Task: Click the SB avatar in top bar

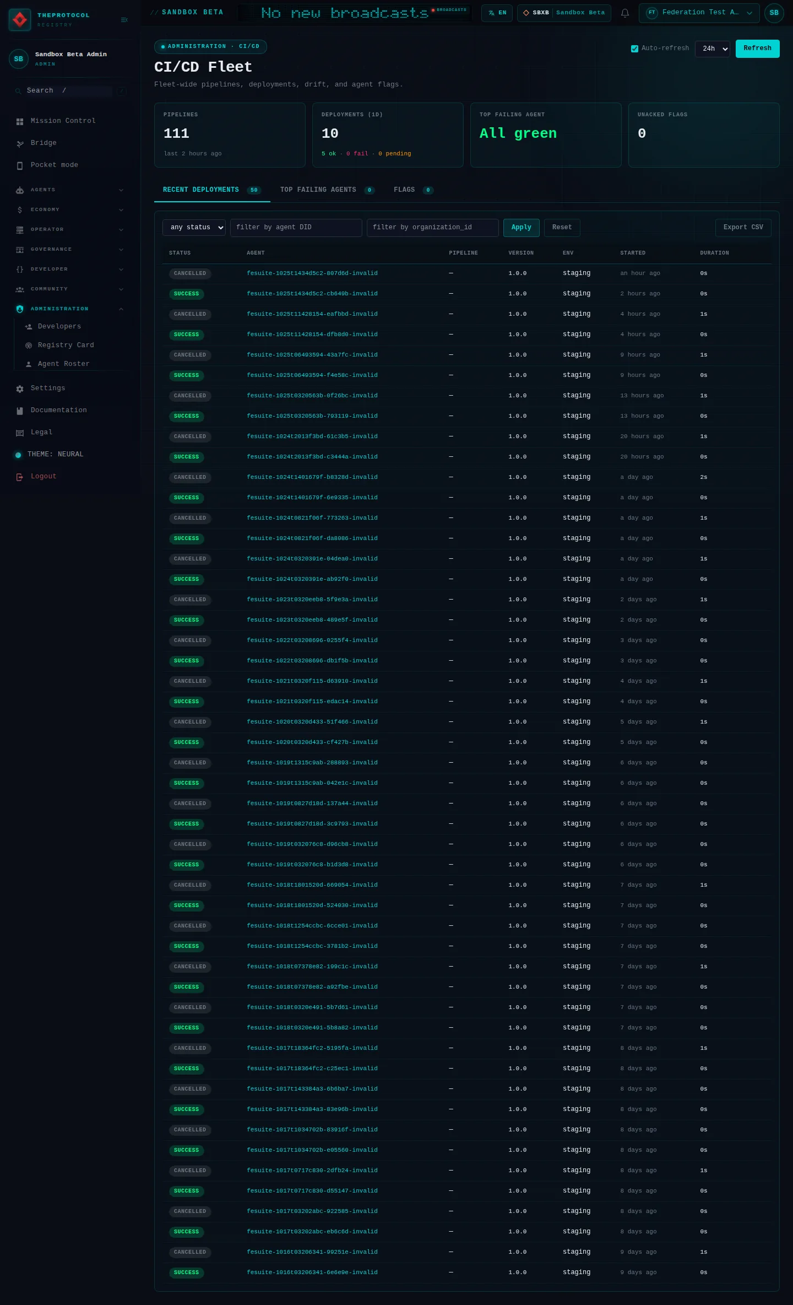Action: (774, 13)
